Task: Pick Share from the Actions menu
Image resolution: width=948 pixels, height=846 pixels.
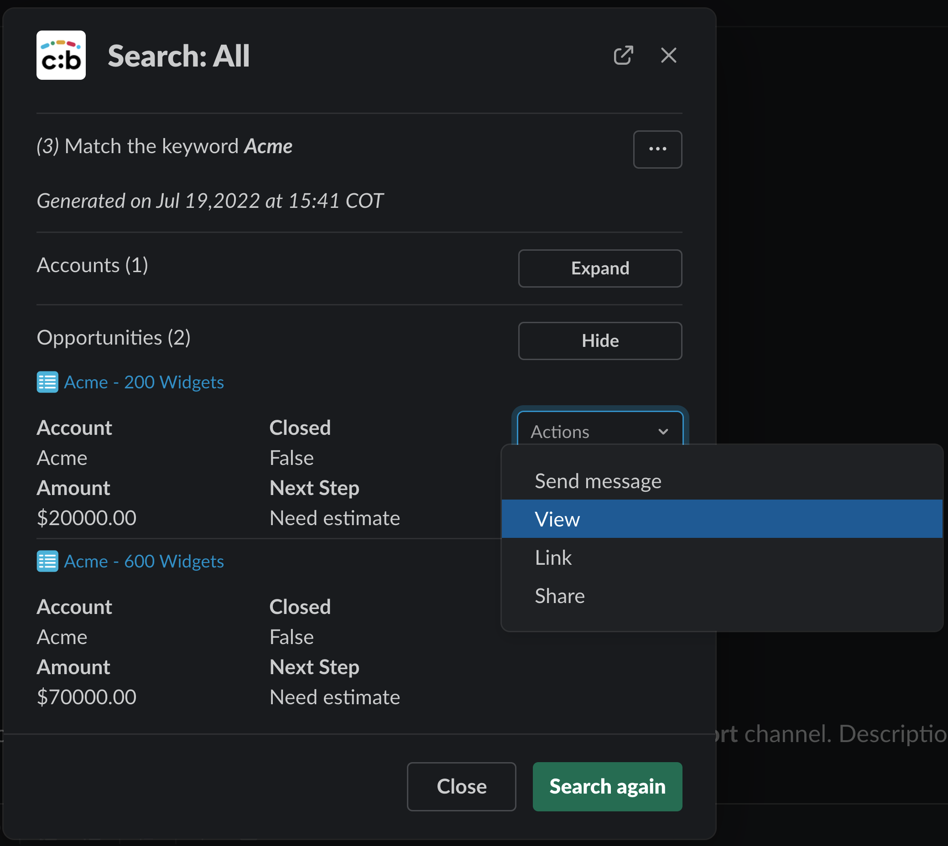Action: tap(560, 595)
